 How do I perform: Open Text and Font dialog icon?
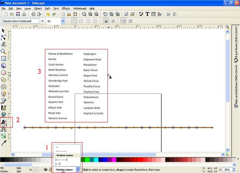click(x=147, y=14)
